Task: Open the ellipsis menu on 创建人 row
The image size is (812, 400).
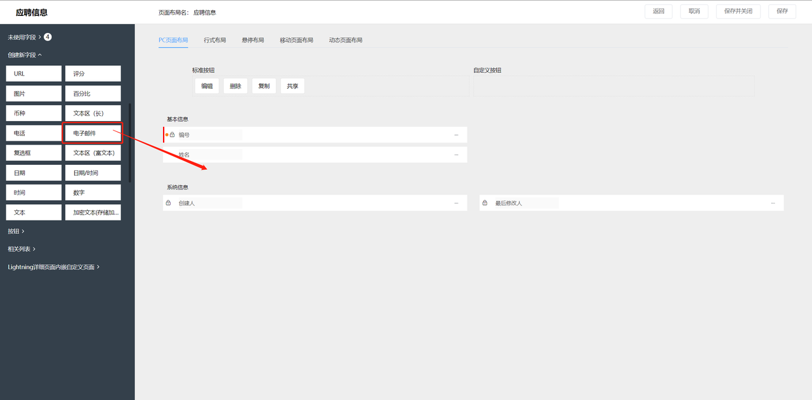Action: (x=455, y=203)
